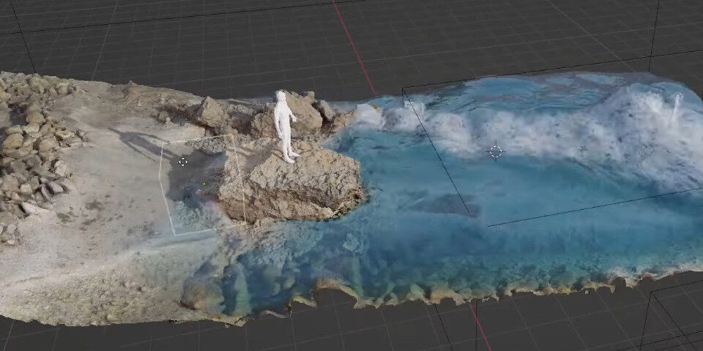Click the head of the white mannequin
This screenshot has width=703, height=351.
[281, 96]
